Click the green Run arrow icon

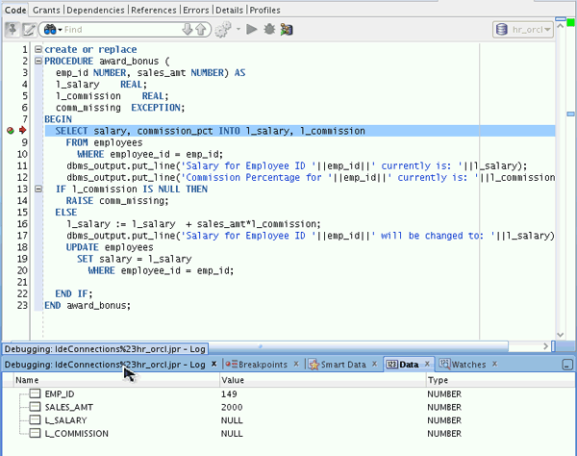(x=252, y=30)
